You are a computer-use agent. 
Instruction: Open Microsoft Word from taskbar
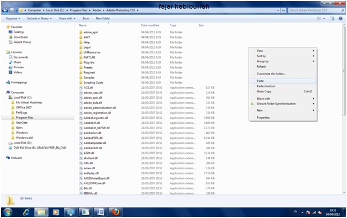100,212
